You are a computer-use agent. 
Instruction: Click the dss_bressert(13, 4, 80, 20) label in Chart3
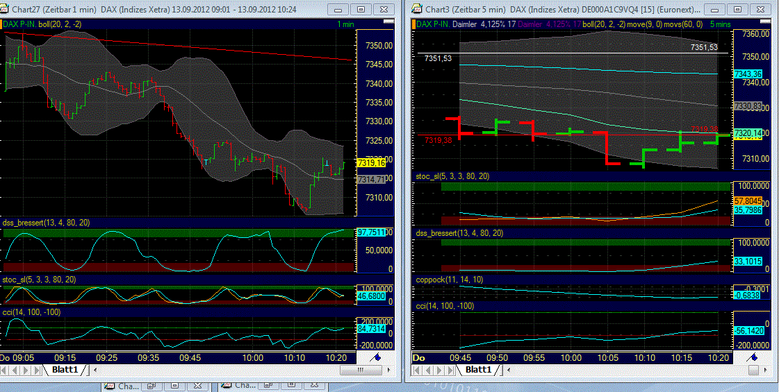(x=459, y=232)
